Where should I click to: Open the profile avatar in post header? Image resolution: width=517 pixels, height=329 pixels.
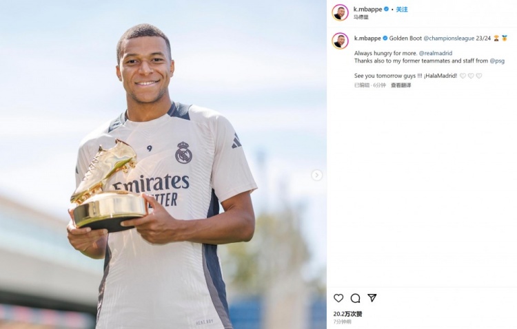coord(340,12)
